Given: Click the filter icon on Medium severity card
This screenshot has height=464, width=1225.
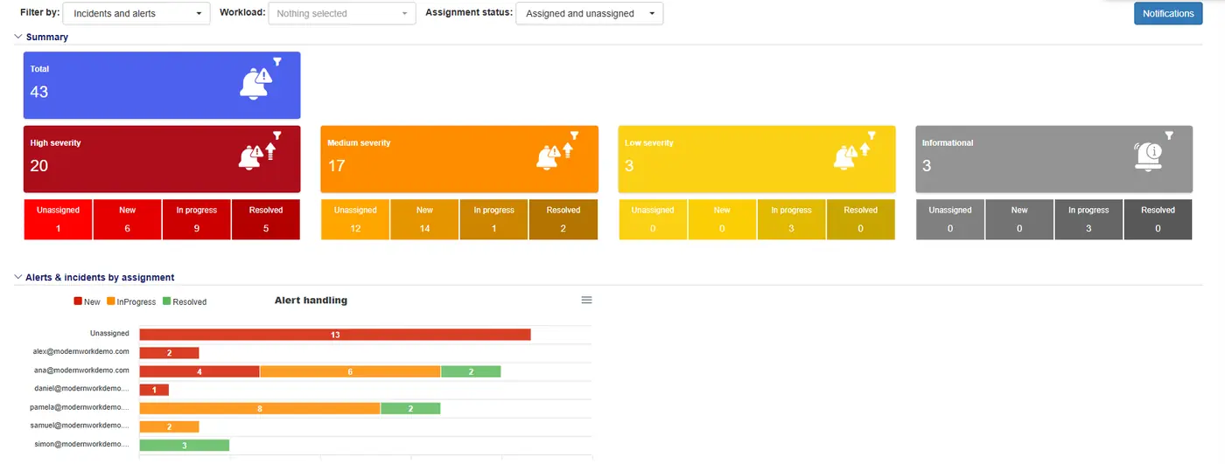Looking at the screenshot, I should [x=575, y=135].
